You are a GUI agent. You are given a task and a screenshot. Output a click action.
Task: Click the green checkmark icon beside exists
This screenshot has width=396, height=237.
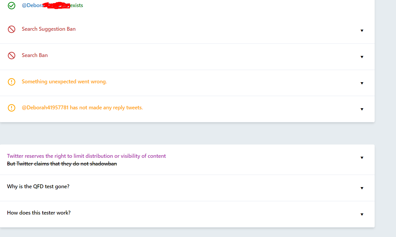12,5
